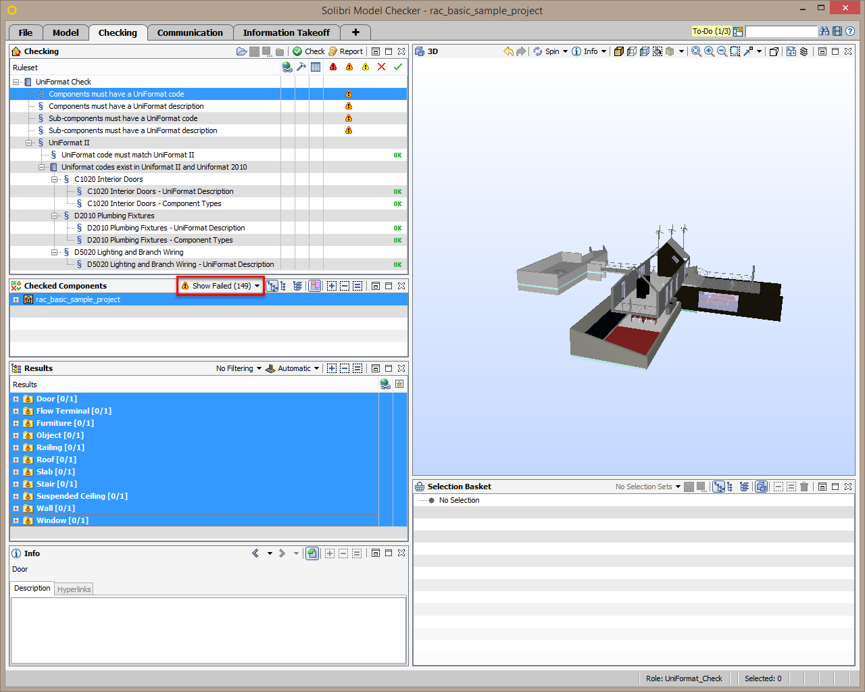Screen dimensions: 865x692
Task: Toggle the highlighted view button in Selection Basket
Action: click(762, 487)
